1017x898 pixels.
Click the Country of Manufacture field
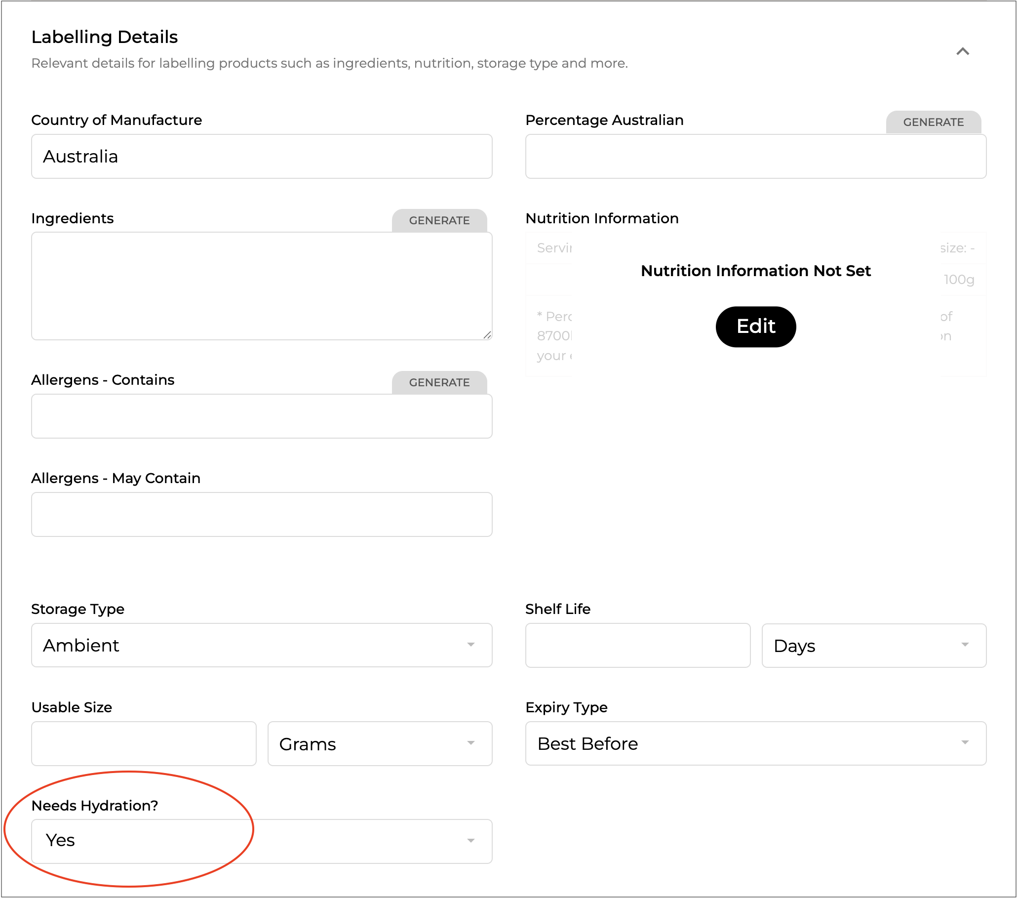(x=261, y=156)
